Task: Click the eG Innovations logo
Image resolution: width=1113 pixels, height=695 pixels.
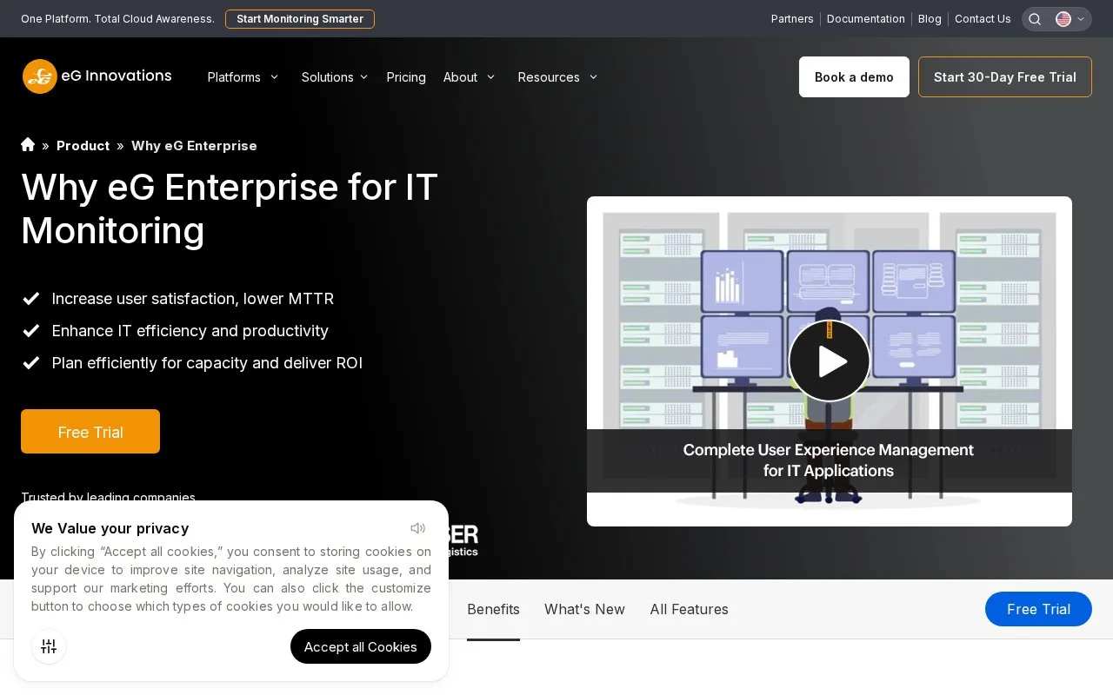Action: coord(97,76)
